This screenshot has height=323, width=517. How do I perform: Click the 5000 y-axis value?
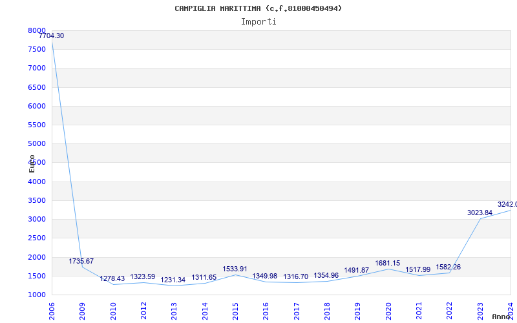pos(37,143)
